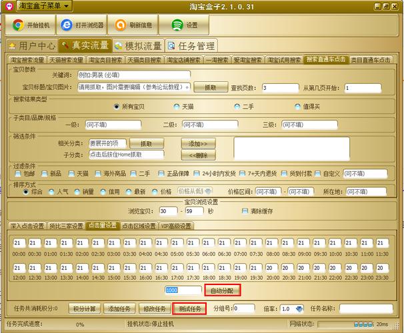Click the 23:30 click count field
The image size is (404, 333).
pyautogui.click(x=382, y=268)
